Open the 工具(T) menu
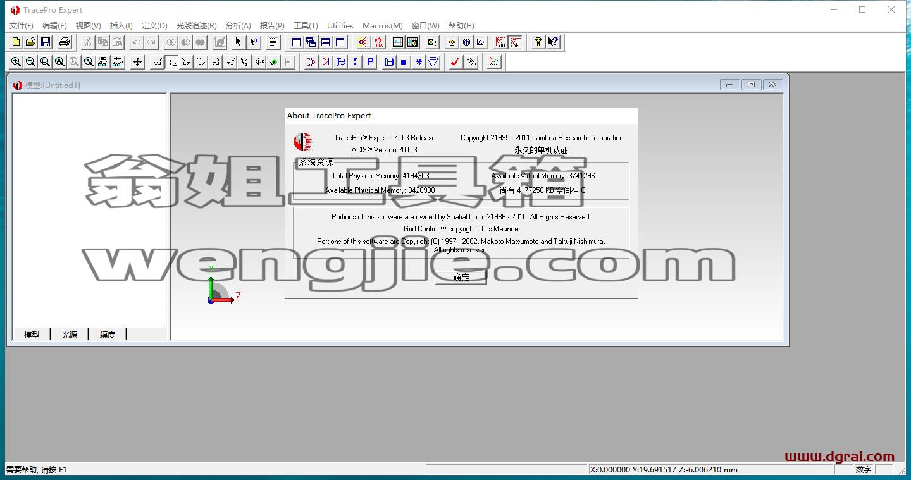 [x=306, y=26]
